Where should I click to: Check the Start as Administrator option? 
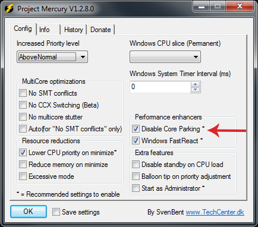[136, 188]
